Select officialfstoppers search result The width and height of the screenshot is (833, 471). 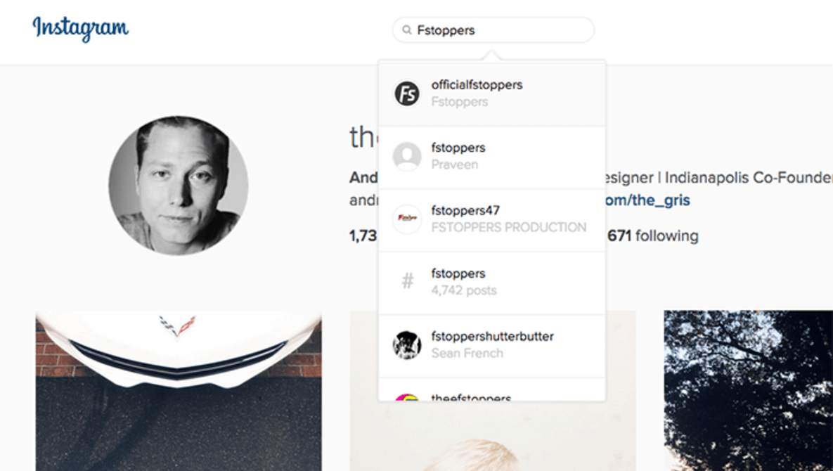(x=492, y=94)
